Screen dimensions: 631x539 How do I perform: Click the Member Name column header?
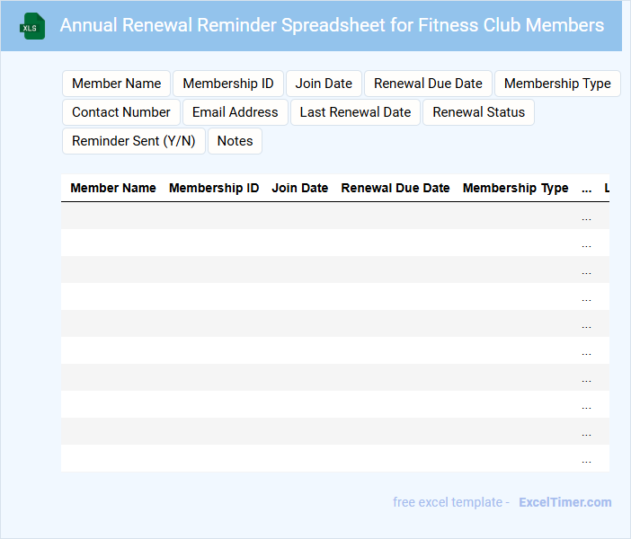pyautogui.click(x=113, y=188)
